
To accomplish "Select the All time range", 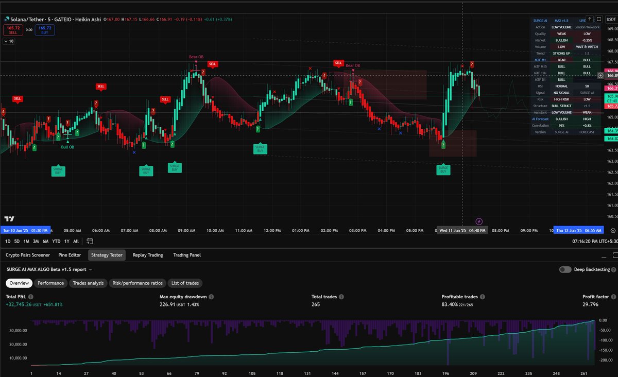I will click(x=76, y=241).
